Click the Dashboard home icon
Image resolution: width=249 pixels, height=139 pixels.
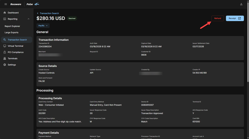pos(4,13)
